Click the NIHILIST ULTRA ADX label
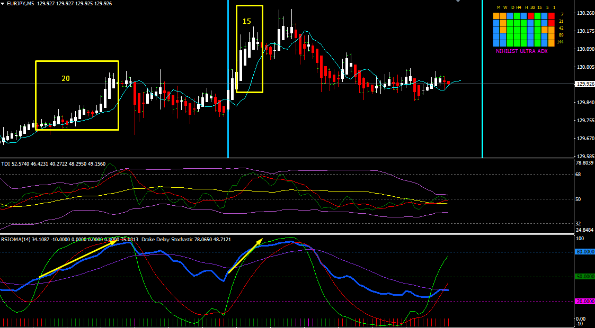 522,51
